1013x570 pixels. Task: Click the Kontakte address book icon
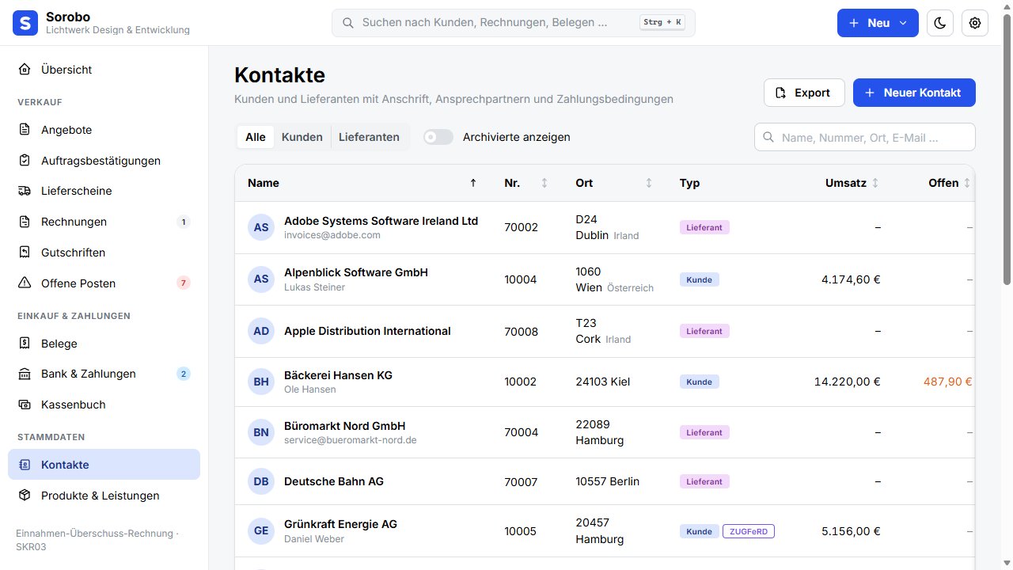(25, 465)
